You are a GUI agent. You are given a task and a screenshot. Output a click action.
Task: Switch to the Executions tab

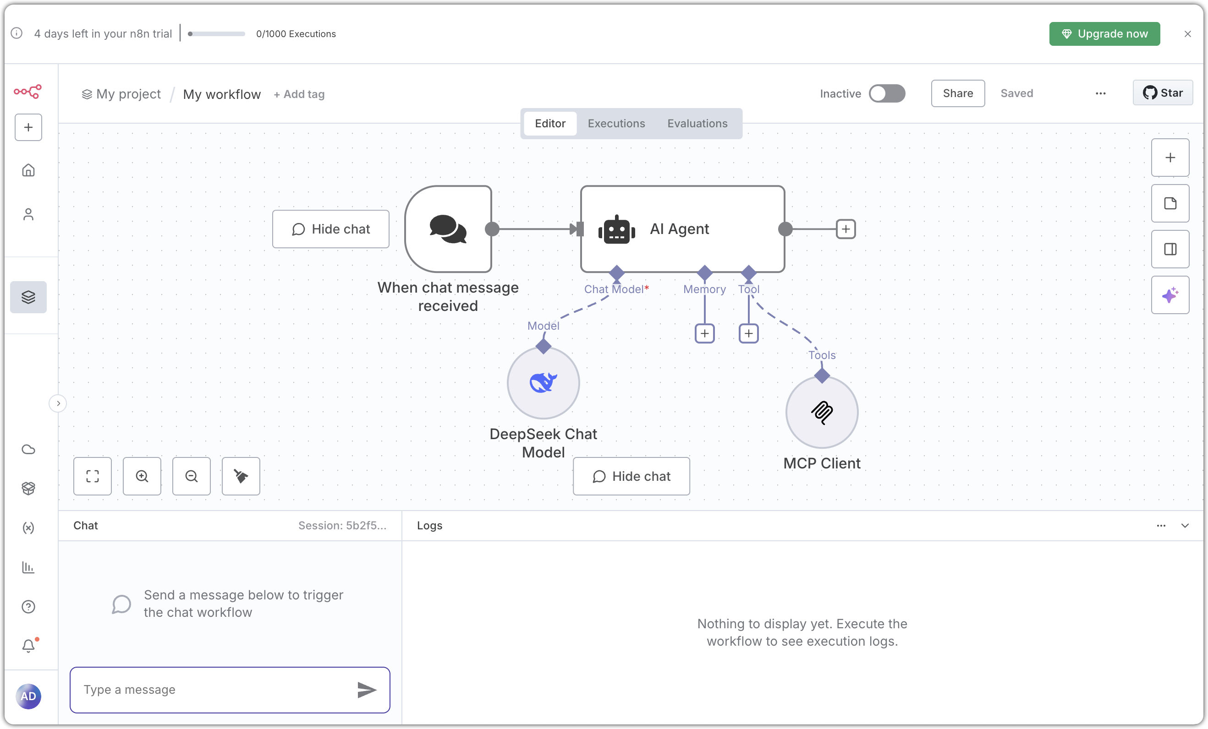coord(616,124)
